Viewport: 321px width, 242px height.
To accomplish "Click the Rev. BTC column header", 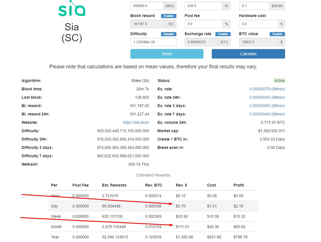I will click(154, 185).
